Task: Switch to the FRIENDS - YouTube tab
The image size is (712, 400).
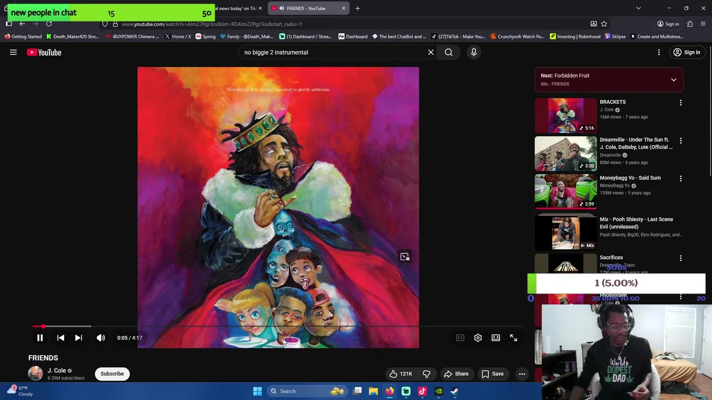Action: (x=306, y=8)
